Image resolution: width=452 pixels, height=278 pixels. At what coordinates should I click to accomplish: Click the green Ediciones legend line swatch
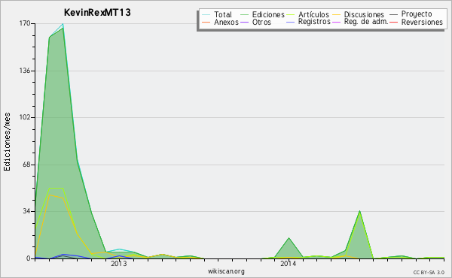(244, 14)
